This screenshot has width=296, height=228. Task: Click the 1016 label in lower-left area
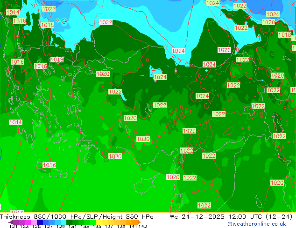(x=49, y=165)
